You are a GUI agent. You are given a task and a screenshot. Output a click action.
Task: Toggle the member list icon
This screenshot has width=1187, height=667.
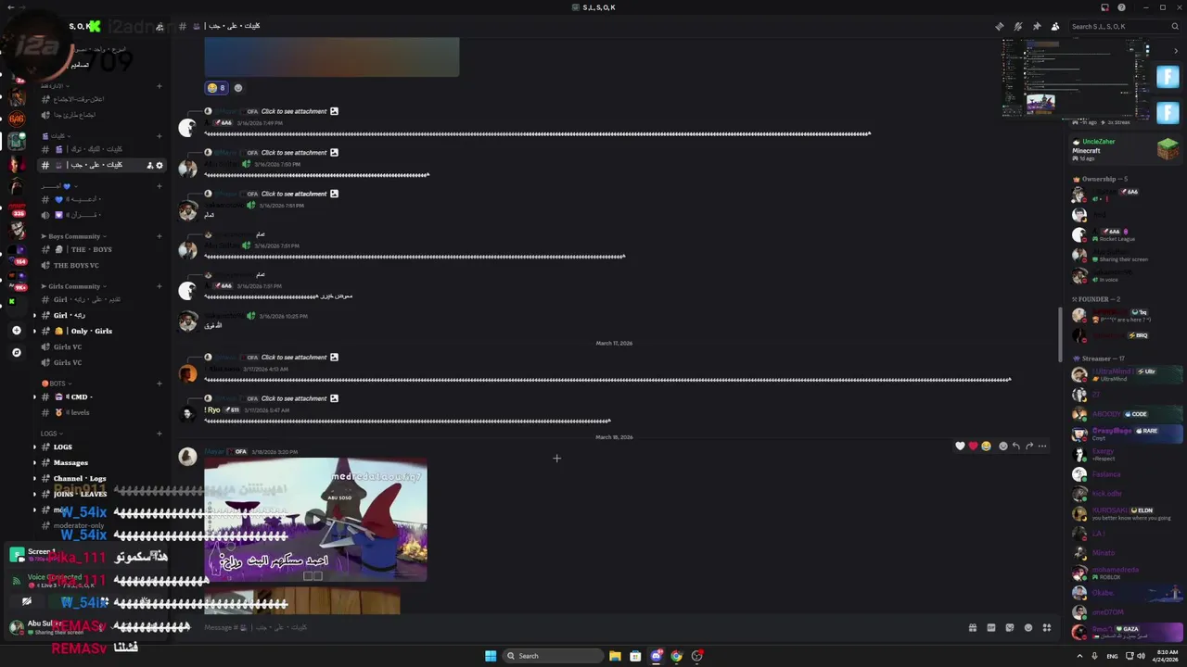point(1055,26)
